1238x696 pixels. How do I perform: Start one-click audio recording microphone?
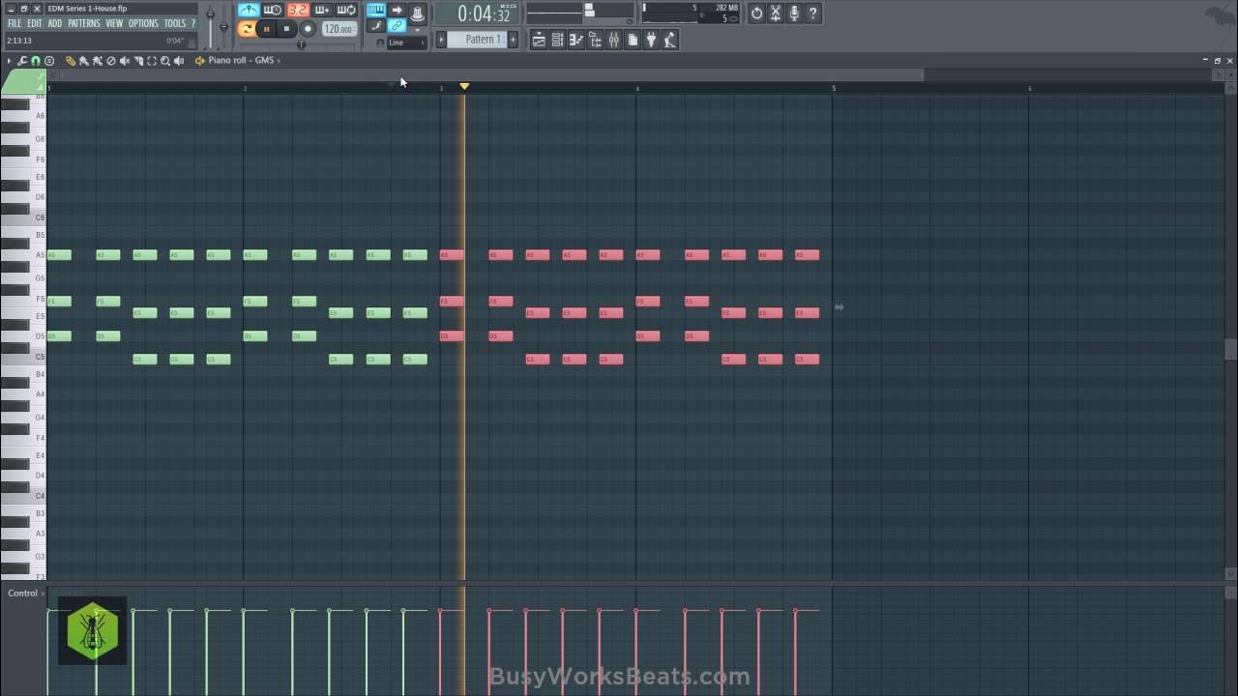[x=794, y=14]
